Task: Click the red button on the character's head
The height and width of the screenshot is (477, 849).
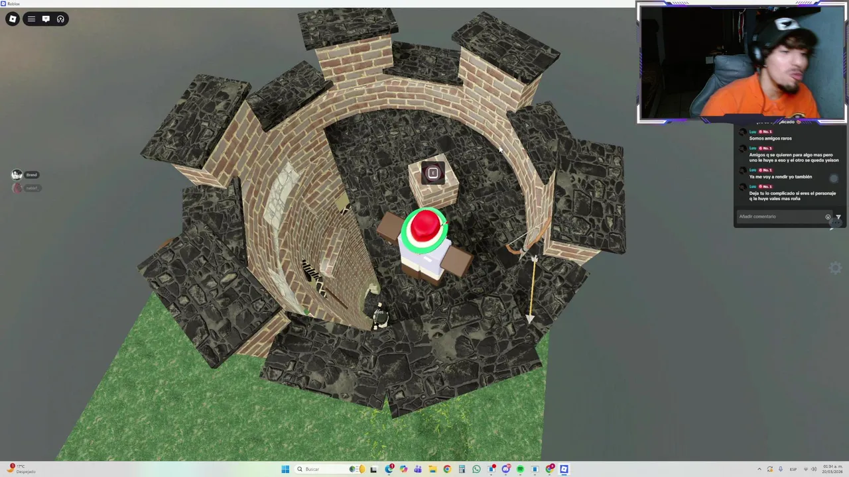Action: pos(424,227)
